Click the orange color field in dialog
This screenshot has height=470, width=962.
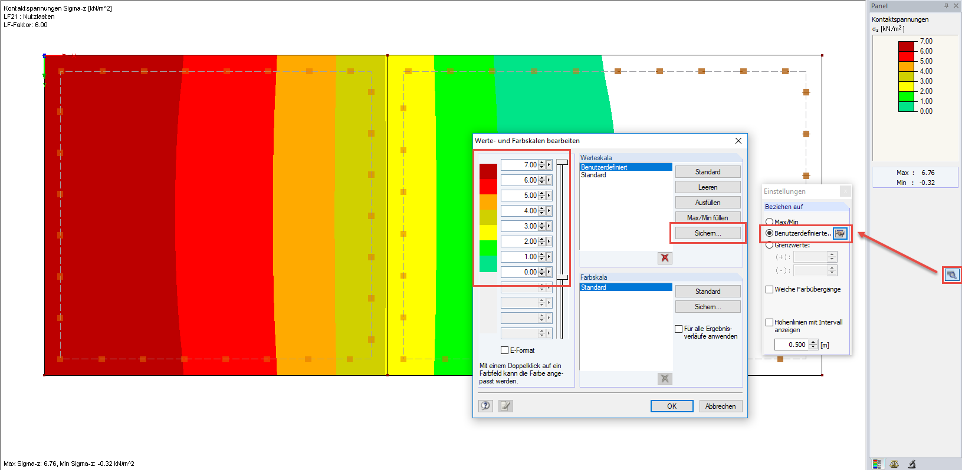click(488, 202)
